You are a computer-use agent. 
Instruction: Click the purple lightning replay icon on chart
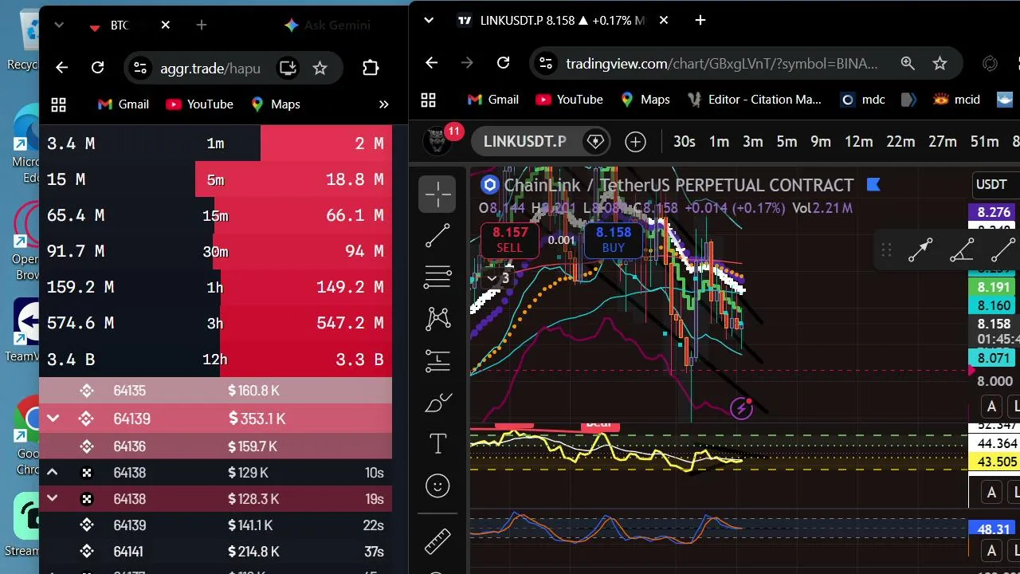point(742,409)
